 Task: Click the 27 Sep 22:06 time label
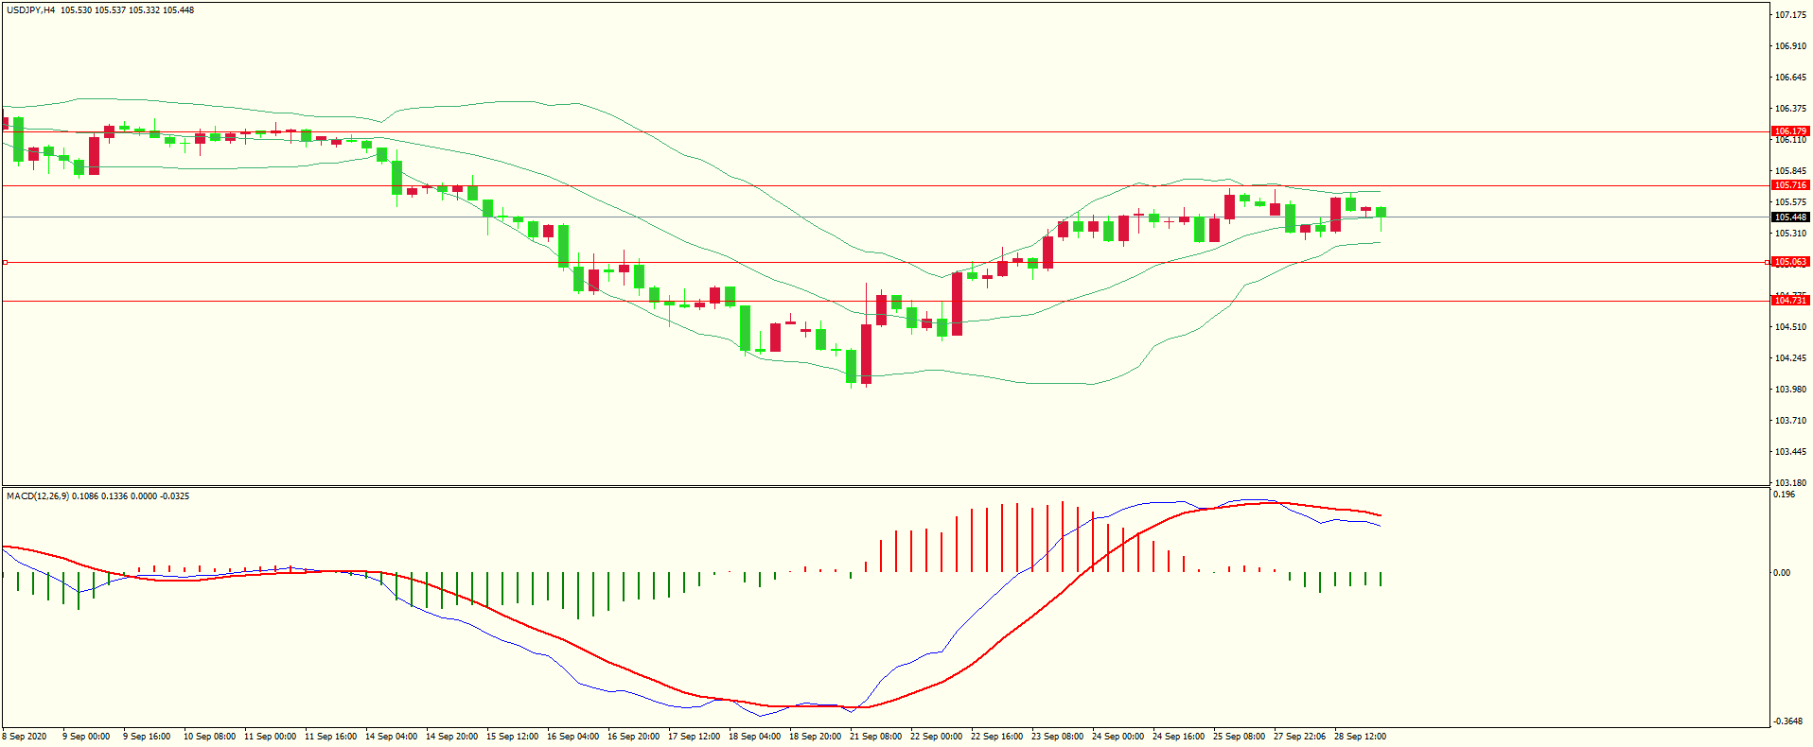1299,737
